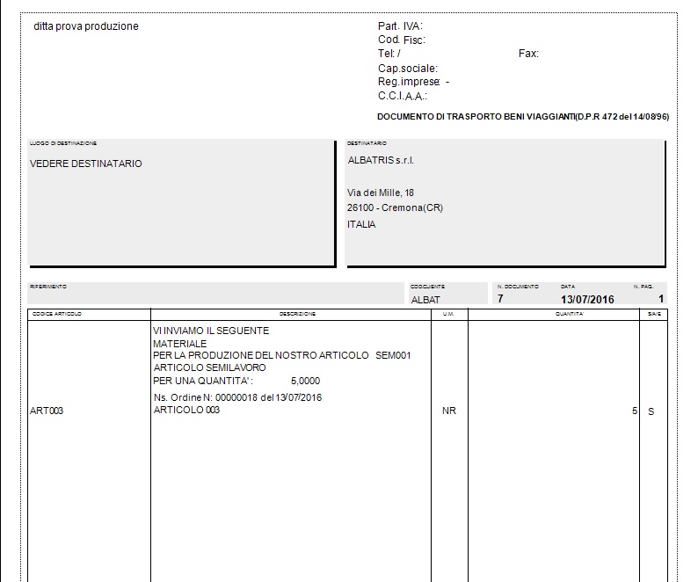This screenshot has height=582, width=698.
Task: Click the company name 'ditta prova produzione'
Action: (x=85, y=26)
